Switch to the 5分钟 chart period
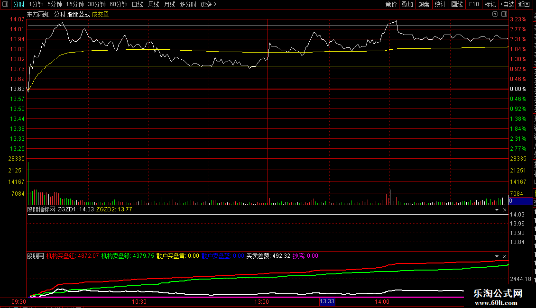The image size is (536, 308). click(x=55, y=4)
